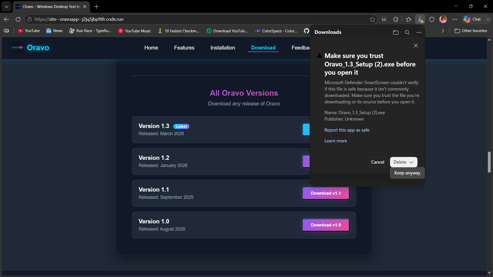Go to the Installation nav item
The image size is (493, 277).
pos(223,48)
